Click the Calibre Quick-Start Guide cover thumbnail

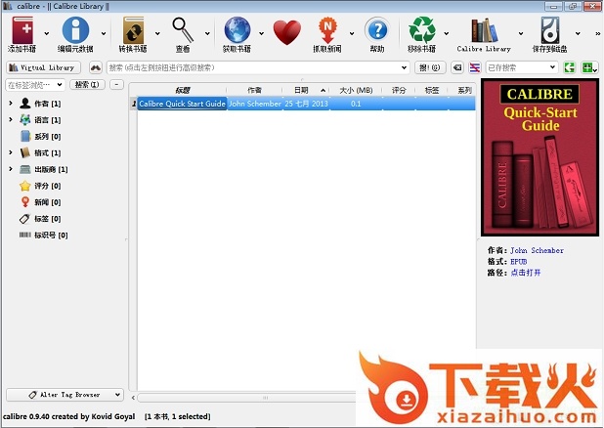coord(539,157)
